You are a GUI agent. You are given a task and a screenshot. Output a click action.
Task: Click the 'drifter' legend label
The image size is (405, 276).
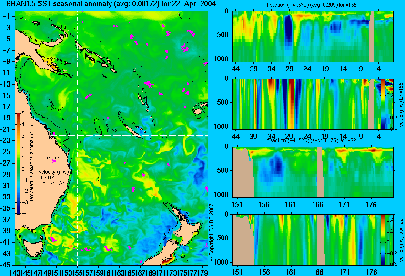[52, 158]
